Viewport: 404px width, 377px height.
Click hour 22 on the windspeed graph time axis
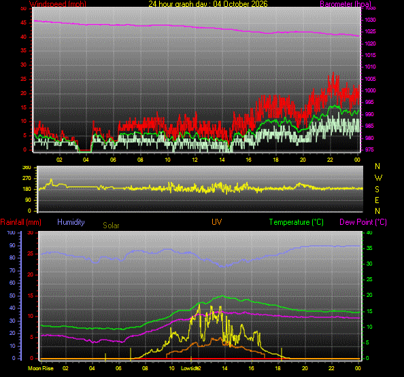(330, 160)
